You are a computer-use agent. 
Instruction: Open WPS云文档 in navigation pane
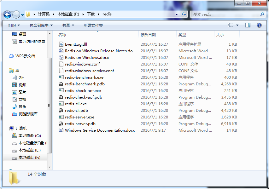coord(25,56)
